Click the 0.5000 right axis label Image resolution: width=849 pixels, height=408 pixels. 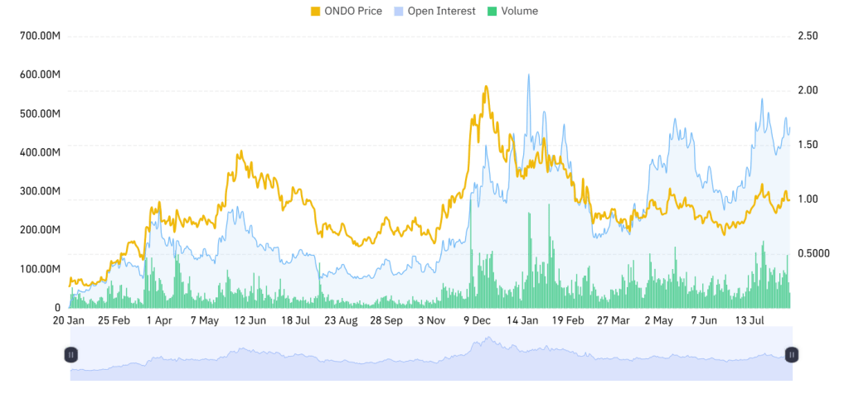coord(814,253)
